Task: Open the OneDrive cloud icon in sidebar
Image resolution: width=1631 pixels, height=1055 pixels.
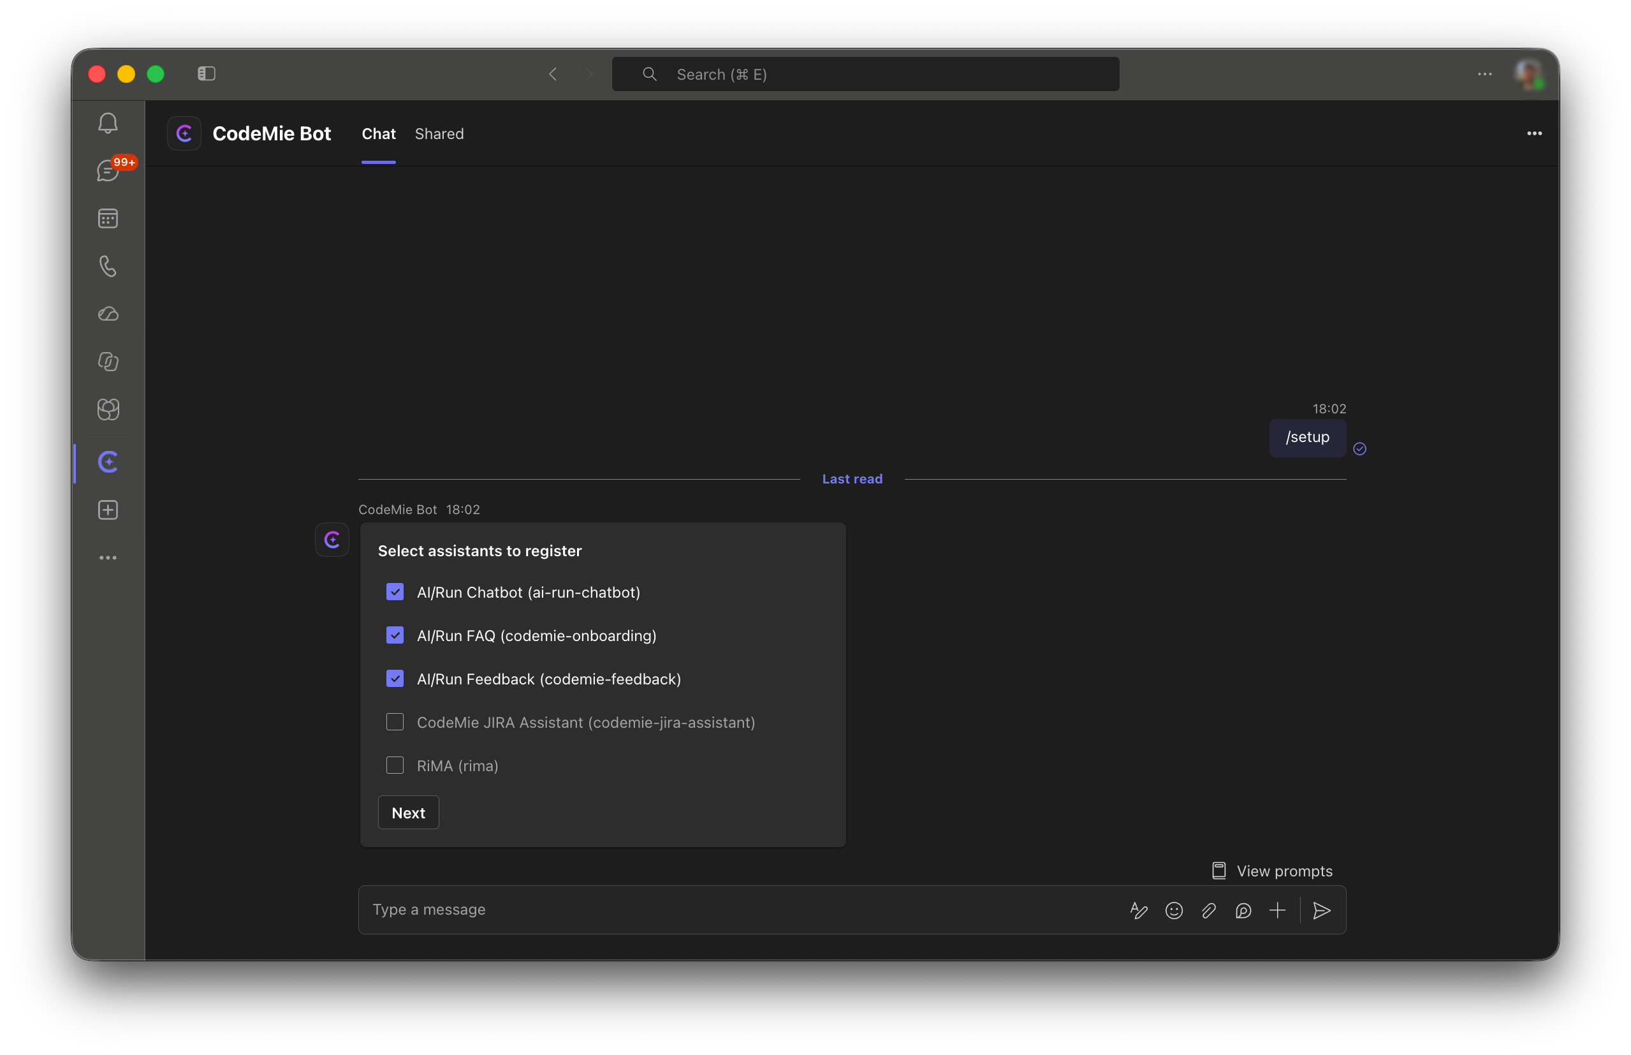Action: tap(108, 314)
